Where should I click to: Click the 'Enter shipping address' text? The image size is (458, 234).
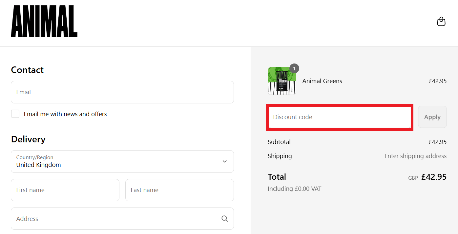pyautogui.click(x=415, y=156)
